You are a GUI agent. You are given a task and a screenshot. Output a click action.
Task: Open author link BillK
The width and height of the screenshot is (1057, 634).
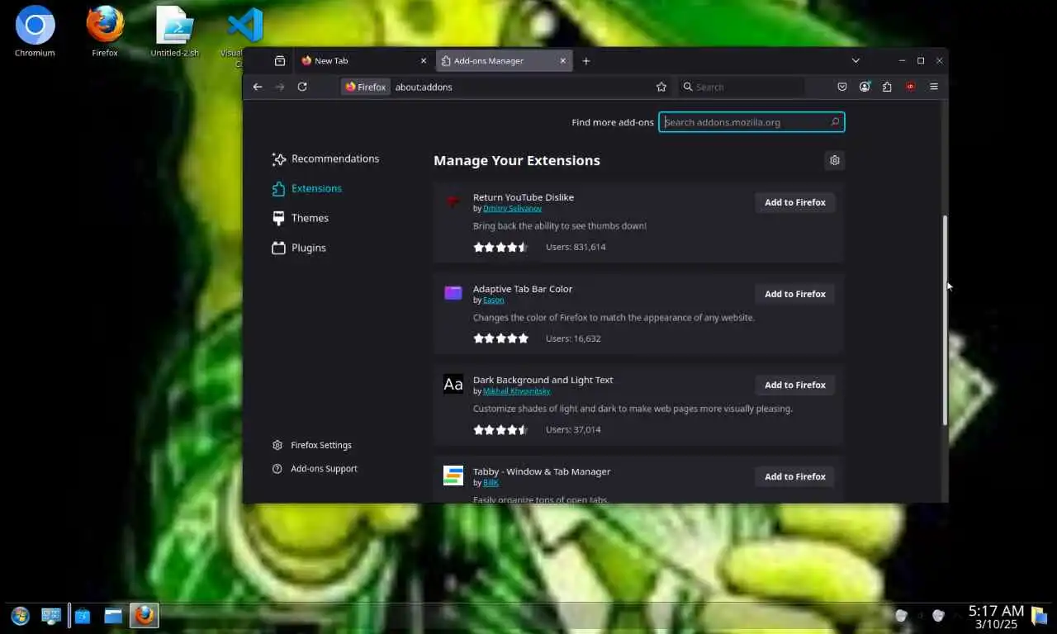click(491, 483)
